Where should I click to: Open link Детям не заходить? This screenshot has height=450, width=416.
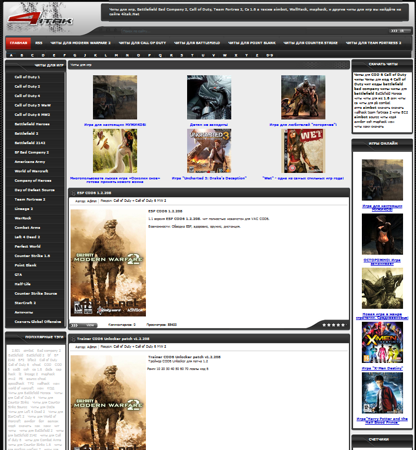(x=209, y=125)
